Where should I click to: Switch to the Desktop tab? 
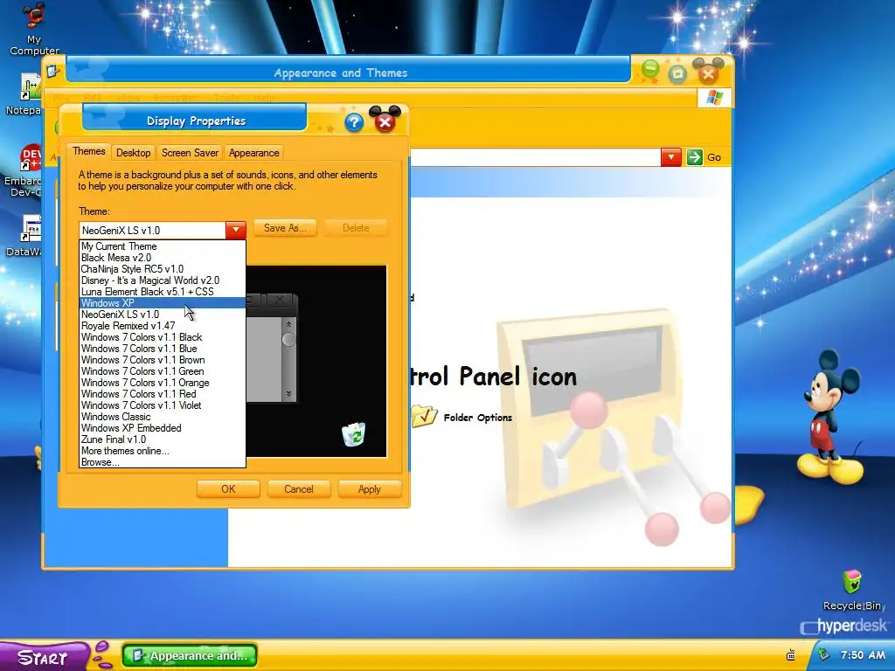point(134,153)
